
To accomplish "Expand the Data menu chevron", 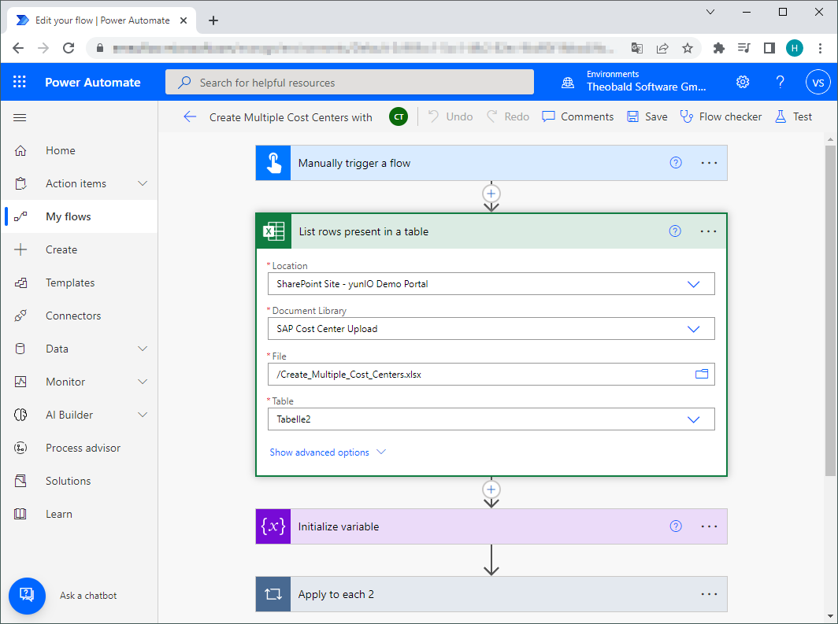I will [x=142, y=349].
